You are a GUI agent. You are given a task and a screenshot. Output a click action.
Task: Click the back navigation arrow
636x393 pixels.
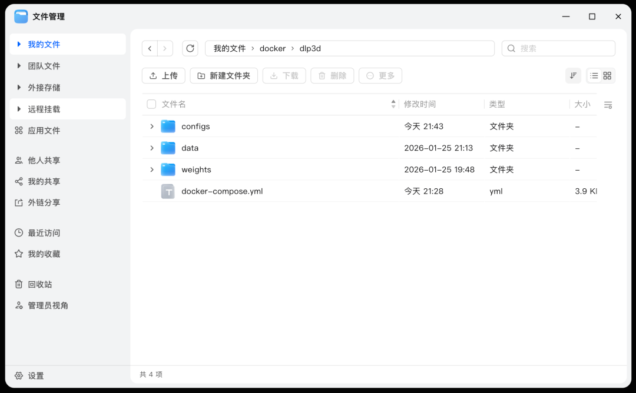point(150,48)
